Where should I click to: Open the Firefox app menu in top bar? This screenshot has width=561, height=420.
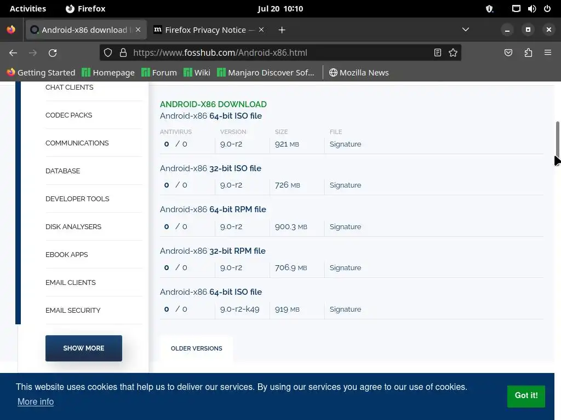click(85, 9)
